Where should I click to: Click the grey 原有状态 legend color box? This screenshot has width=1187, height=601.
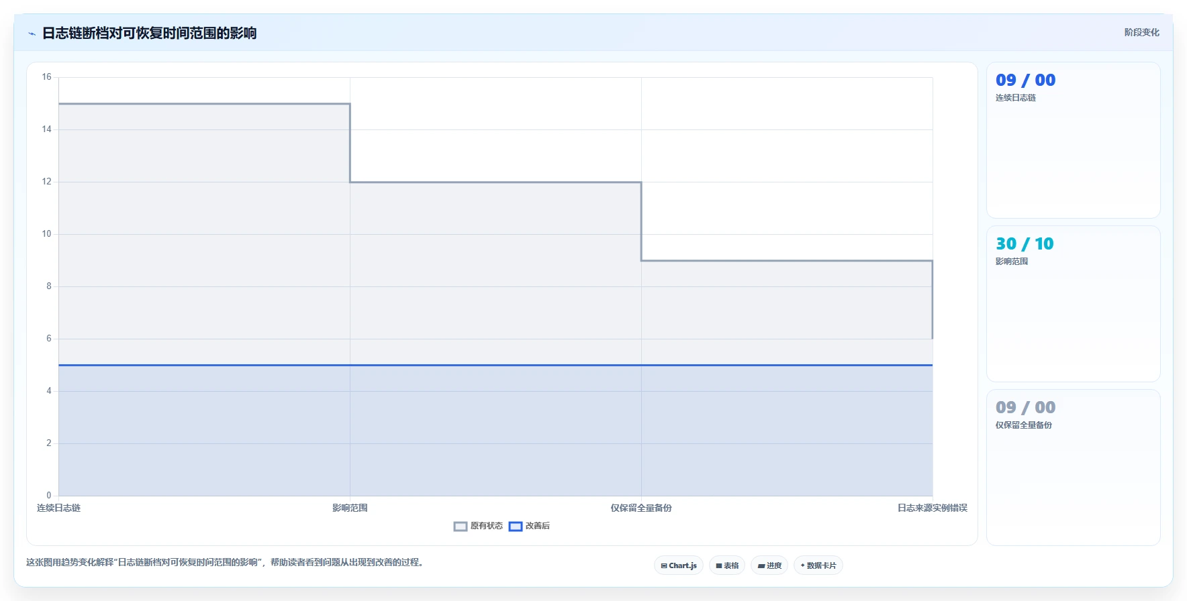pos(461,527)
